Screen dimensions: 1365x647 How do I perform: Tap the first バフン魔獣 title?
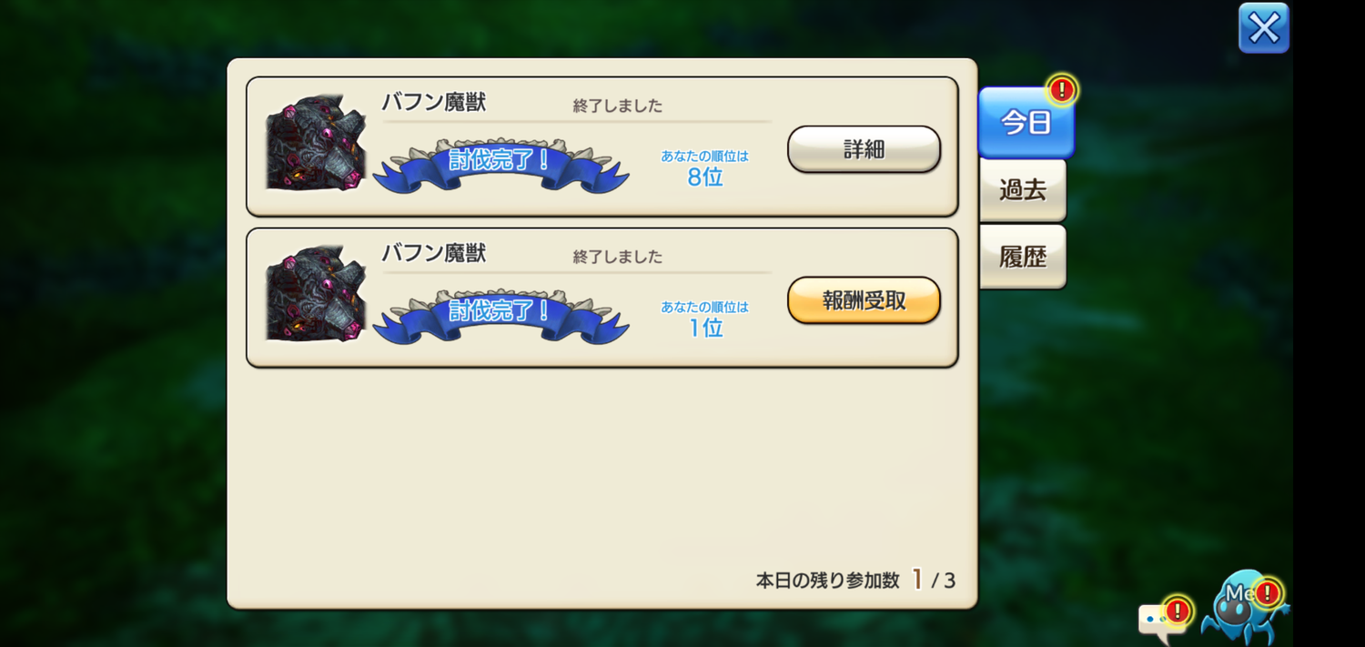click(433, 102)
